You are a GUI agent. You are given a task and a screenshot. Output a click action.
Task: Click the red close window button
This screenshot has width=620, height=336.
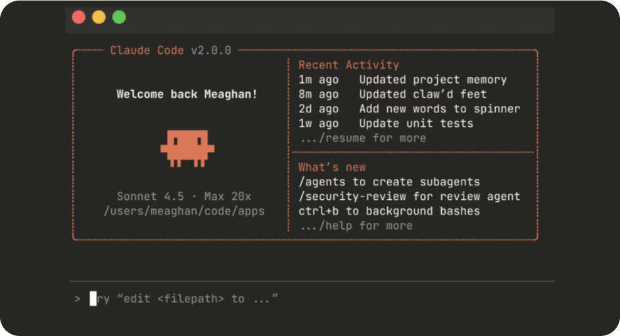79,17
